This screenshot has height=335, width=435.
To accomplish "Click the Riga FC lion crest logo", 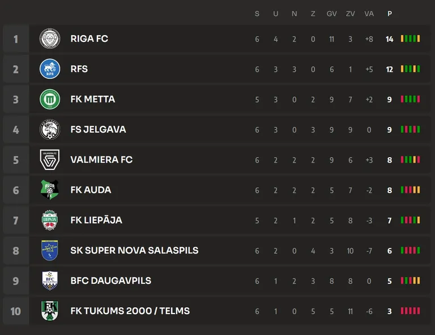I will tap(50, 39).
